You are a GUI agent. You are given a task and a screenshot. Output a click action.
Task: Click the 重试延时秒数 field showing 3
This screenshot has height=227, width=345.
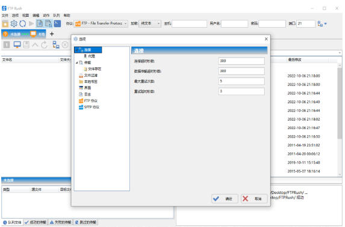click(241, 91)
